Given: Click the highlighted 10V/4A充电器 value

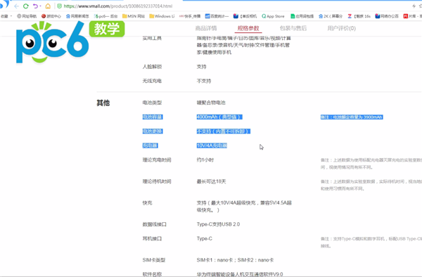Looking at the screenshot, I should point(212,146).
